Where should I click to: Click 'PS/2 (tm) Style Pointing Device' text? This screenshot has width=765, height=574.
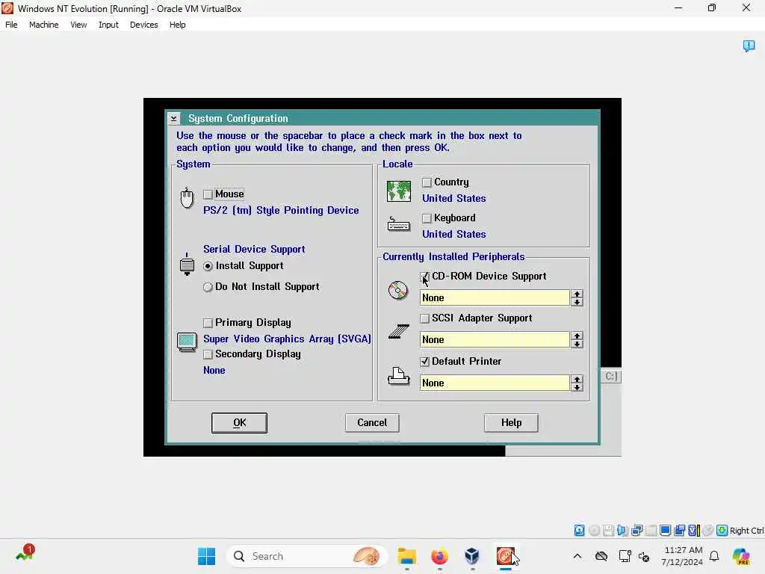click(x=281, y=210)
